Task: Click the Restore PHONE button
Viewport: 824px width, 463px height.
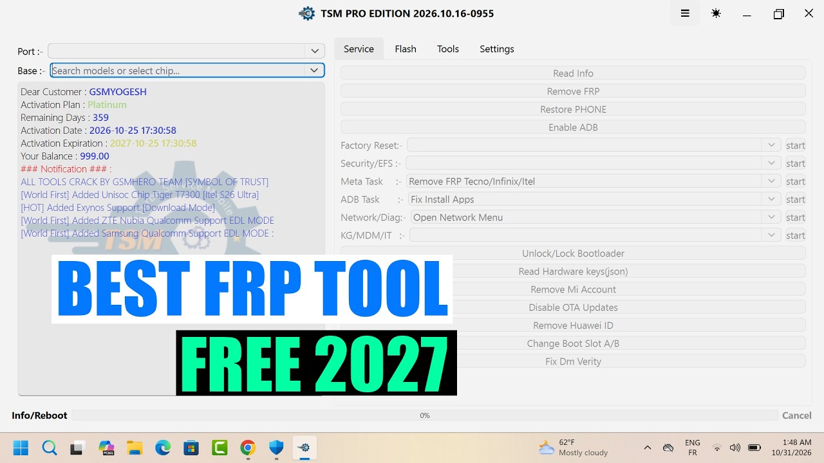Action: point(573,109)
